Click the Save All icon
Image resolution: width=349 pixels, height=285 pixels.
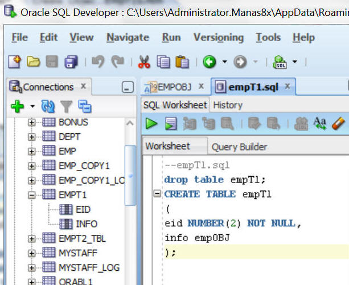(x=71, y=62)
